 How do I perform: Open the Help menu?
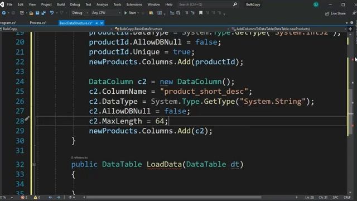click(x=168, y=4)
